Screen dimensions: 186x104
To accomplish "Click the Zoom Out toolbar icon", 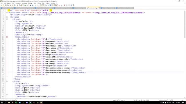I will click(38, 5).
